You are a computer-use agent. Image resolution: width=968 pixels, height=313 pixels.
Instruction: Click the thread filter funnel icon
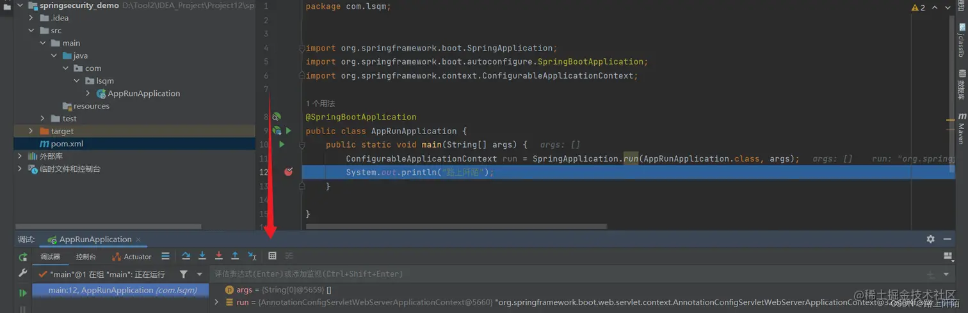click(184, 274)
